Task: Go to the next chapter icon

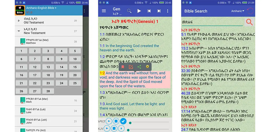Action: point(159,11)
